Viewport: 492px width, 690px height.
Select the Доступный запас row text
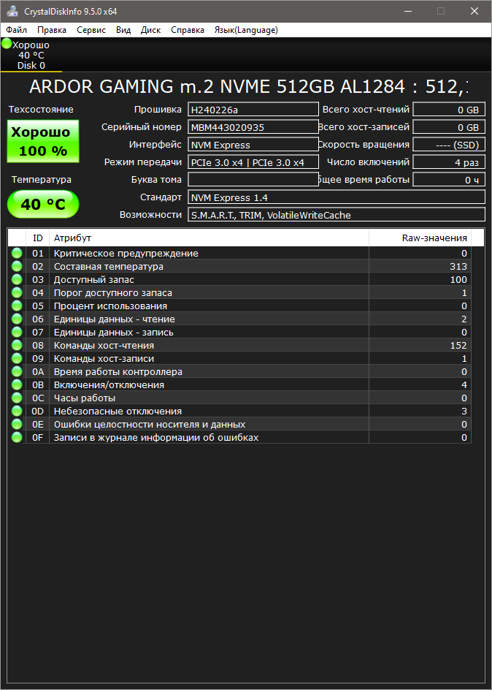(94, 280)
